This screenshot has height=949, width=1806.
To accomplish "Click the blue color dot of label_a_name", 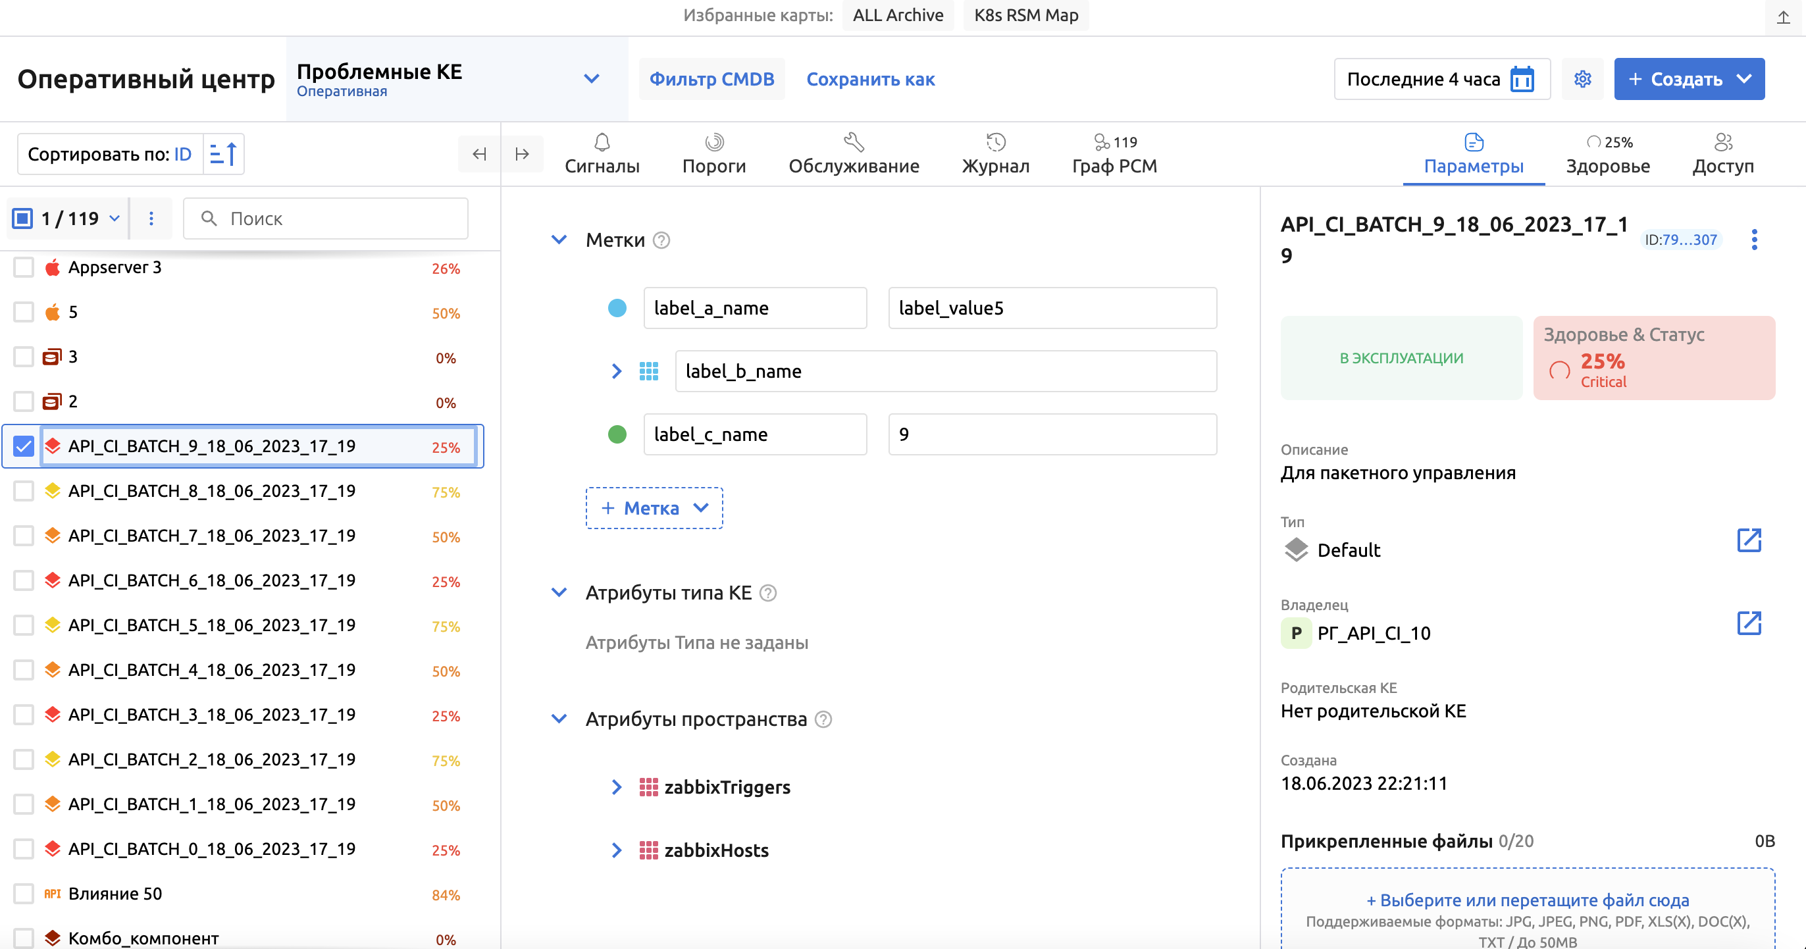I will click(617, 308).
